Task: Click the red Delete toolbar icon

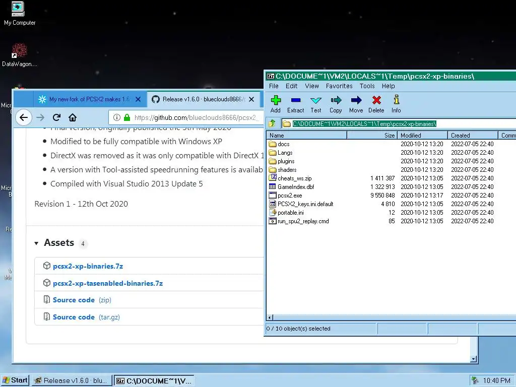Action: pos(376,104)
